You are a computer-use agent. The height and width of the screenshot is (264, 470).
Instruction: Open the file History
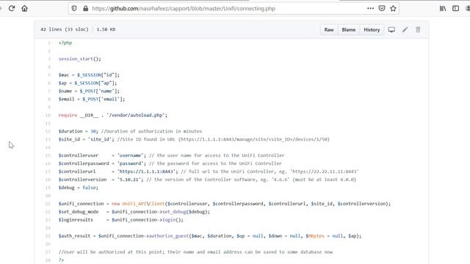[x=372, y=29]
